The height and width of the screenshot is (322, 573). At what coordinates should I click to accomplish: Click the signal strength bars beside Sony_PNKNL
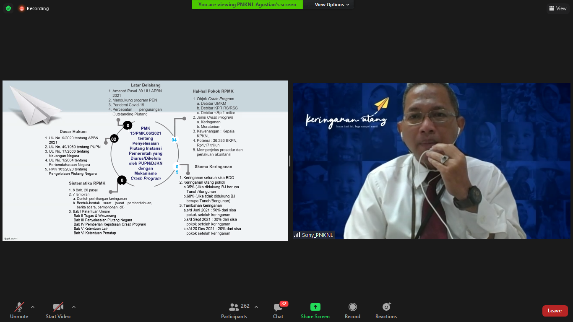point(297,235)
